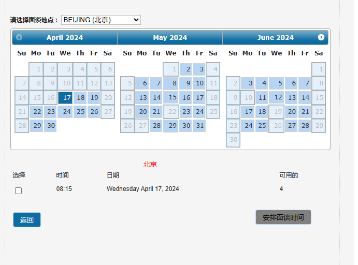
Task: Click the previous month arrow icon
Action: click(19, 37)
